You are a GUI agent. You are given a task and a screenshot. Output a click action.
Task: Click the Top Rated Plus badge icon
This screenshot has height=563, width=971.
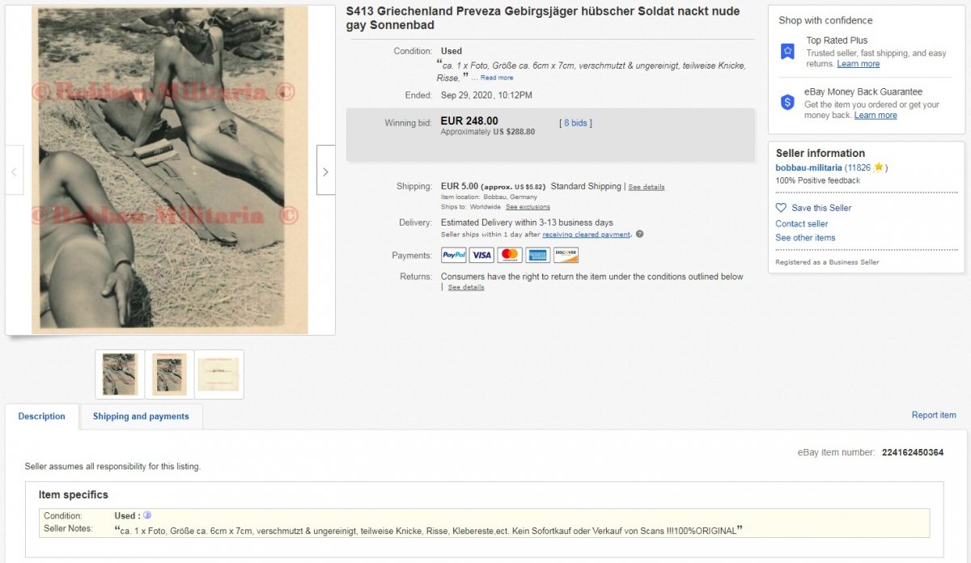coord(787,52)
